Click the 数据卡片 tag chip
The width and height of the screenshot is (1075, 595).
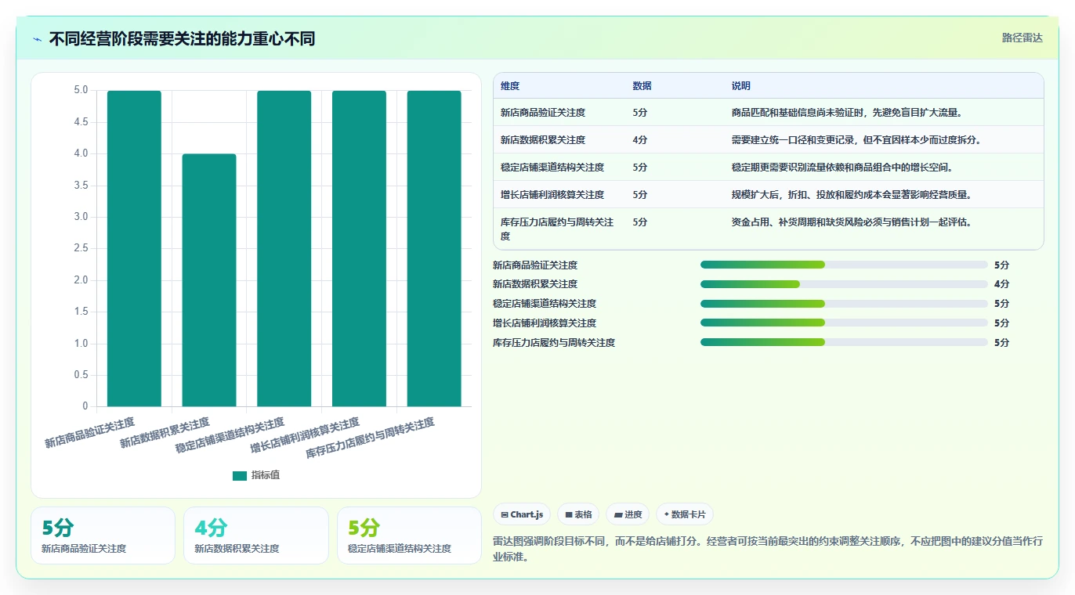(x=685, y=514)
